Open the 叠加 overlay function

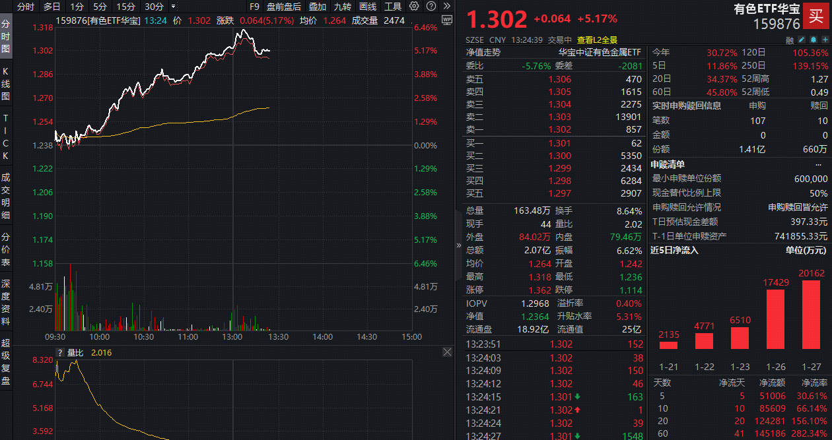click(318, 7)
